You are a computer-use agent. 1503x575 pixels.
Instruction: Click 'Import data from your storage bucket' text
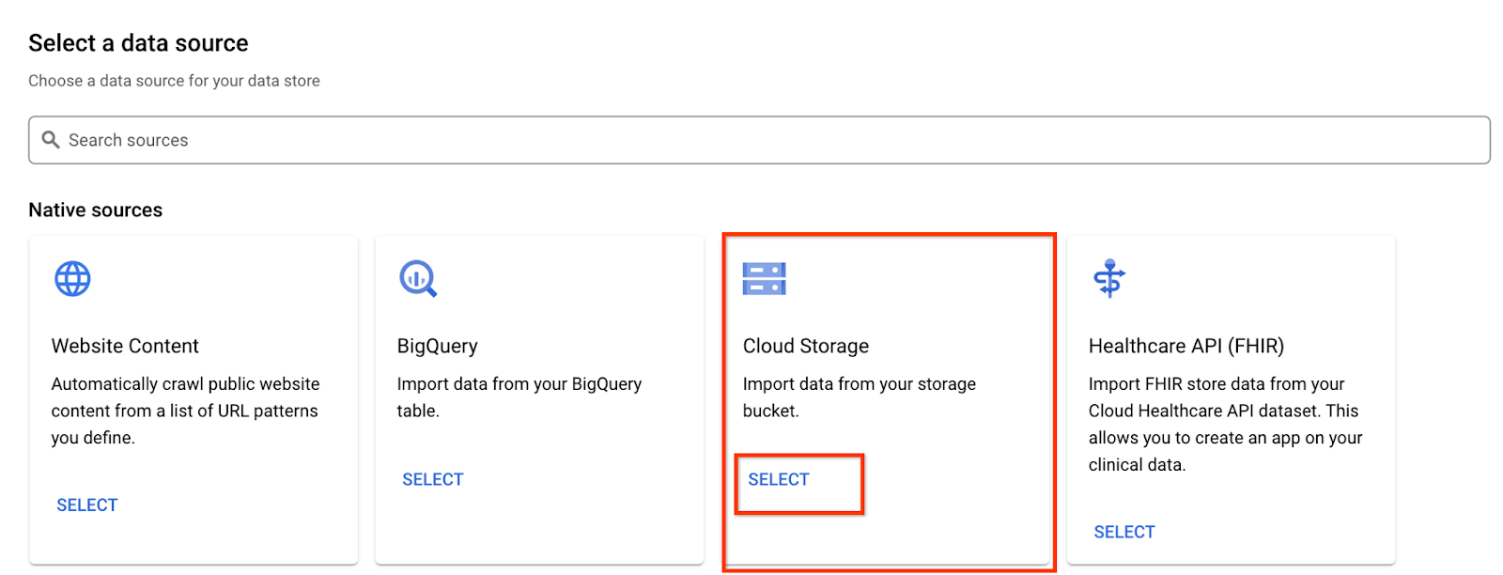(x=859, y=396)
